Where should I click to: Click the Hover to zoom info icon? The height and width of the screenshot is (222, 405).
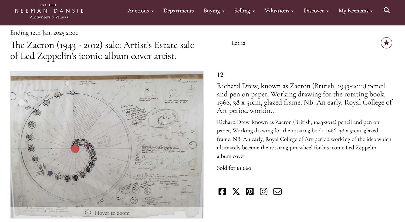coord(88,213)
